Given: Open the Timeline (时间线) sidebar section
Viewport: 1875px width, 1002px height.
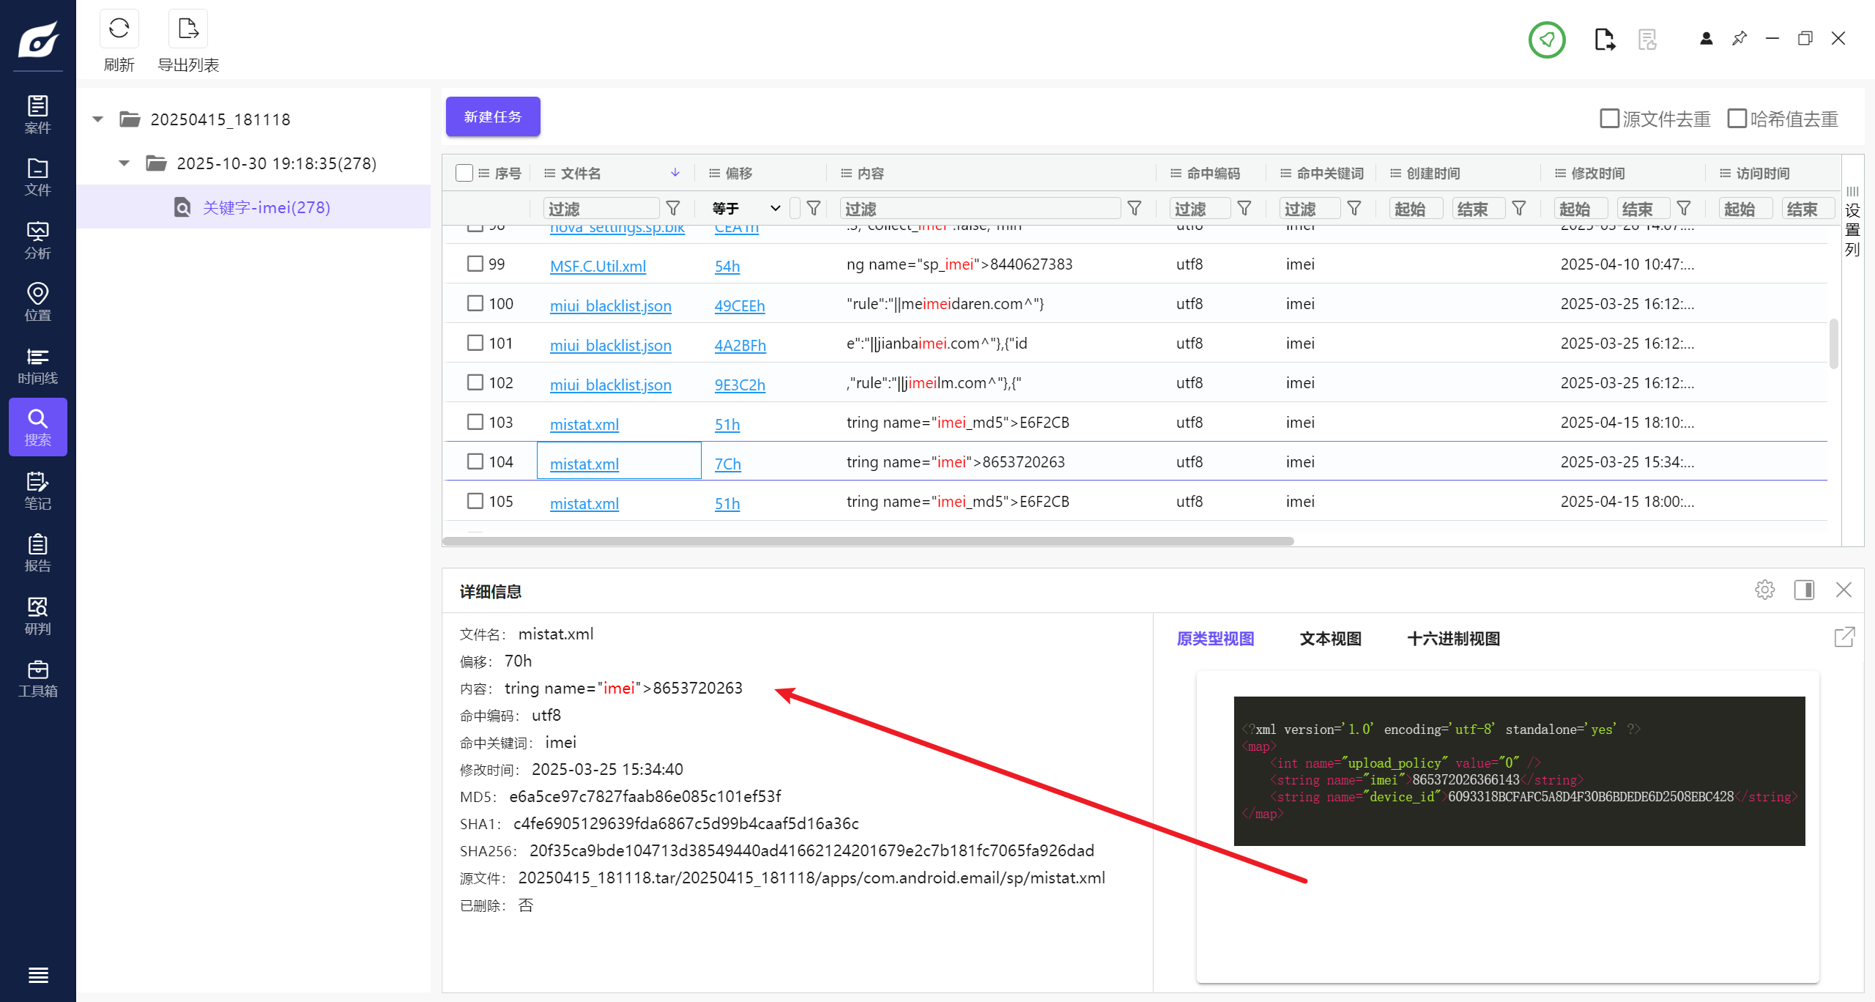Looking at the screenshot, I should click(x=37, y=365).
